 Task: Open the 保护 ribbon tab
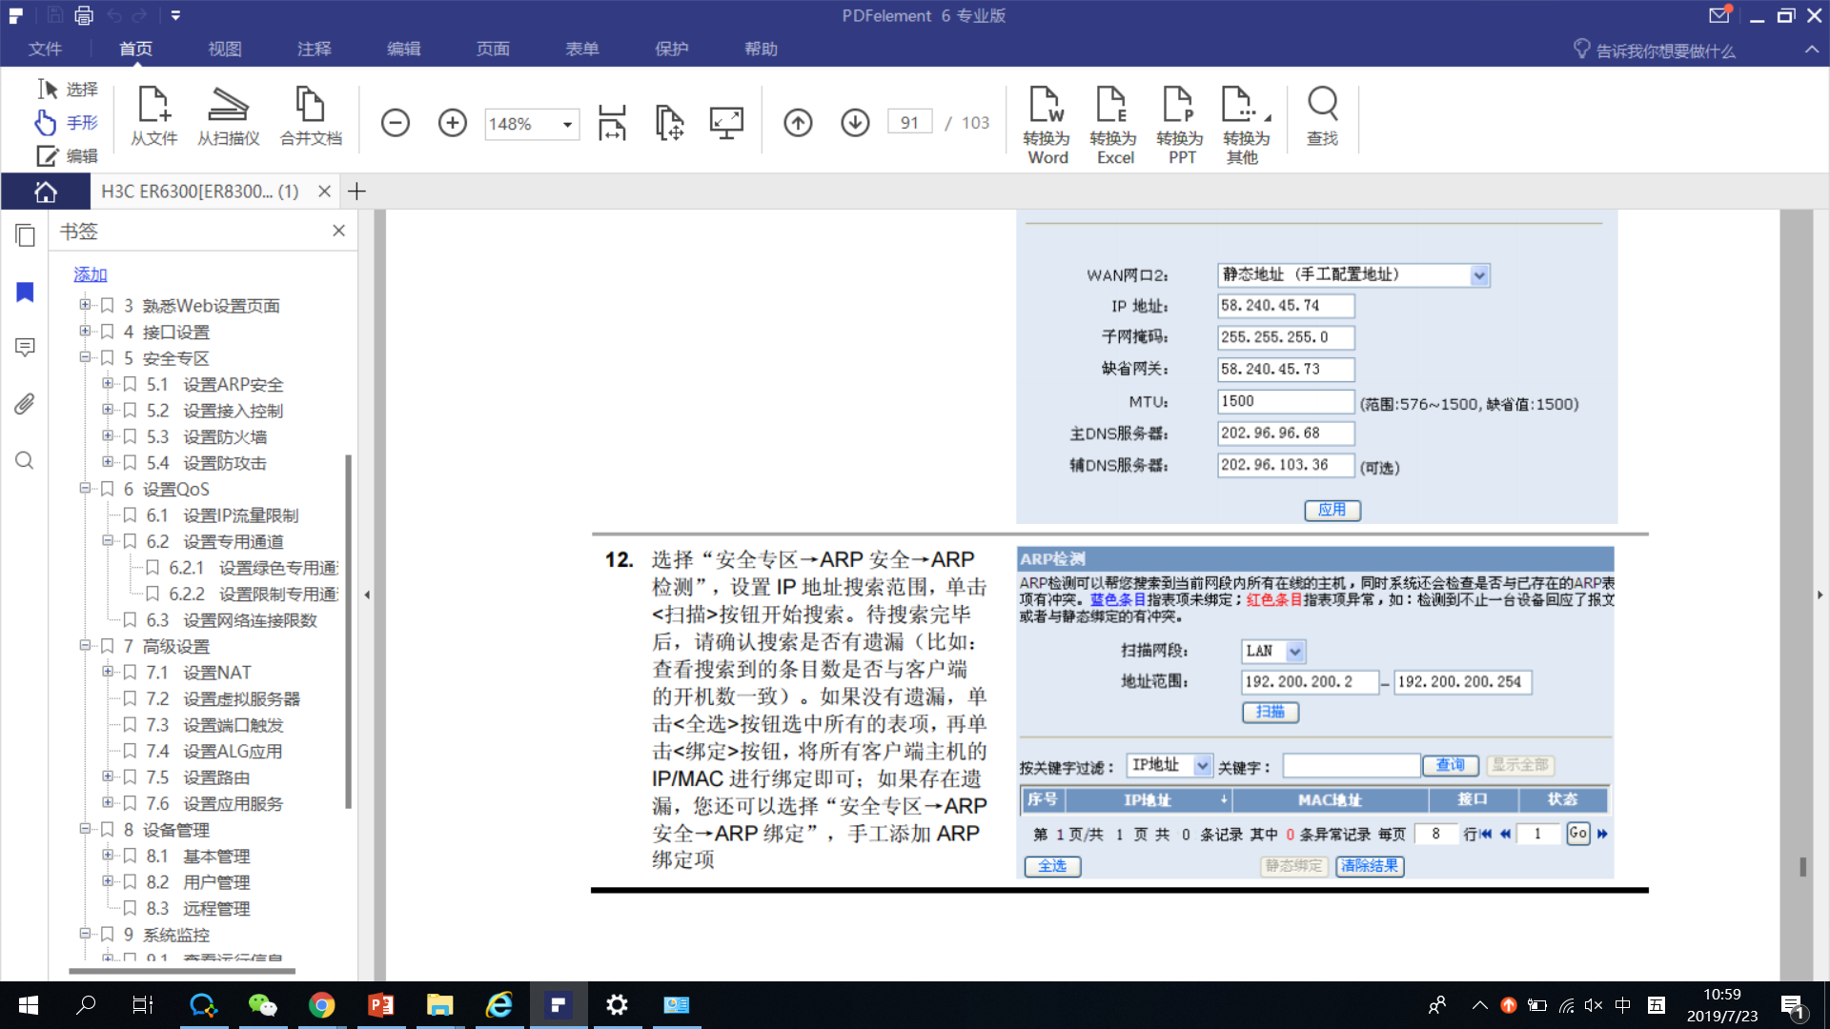click(671, 49)
